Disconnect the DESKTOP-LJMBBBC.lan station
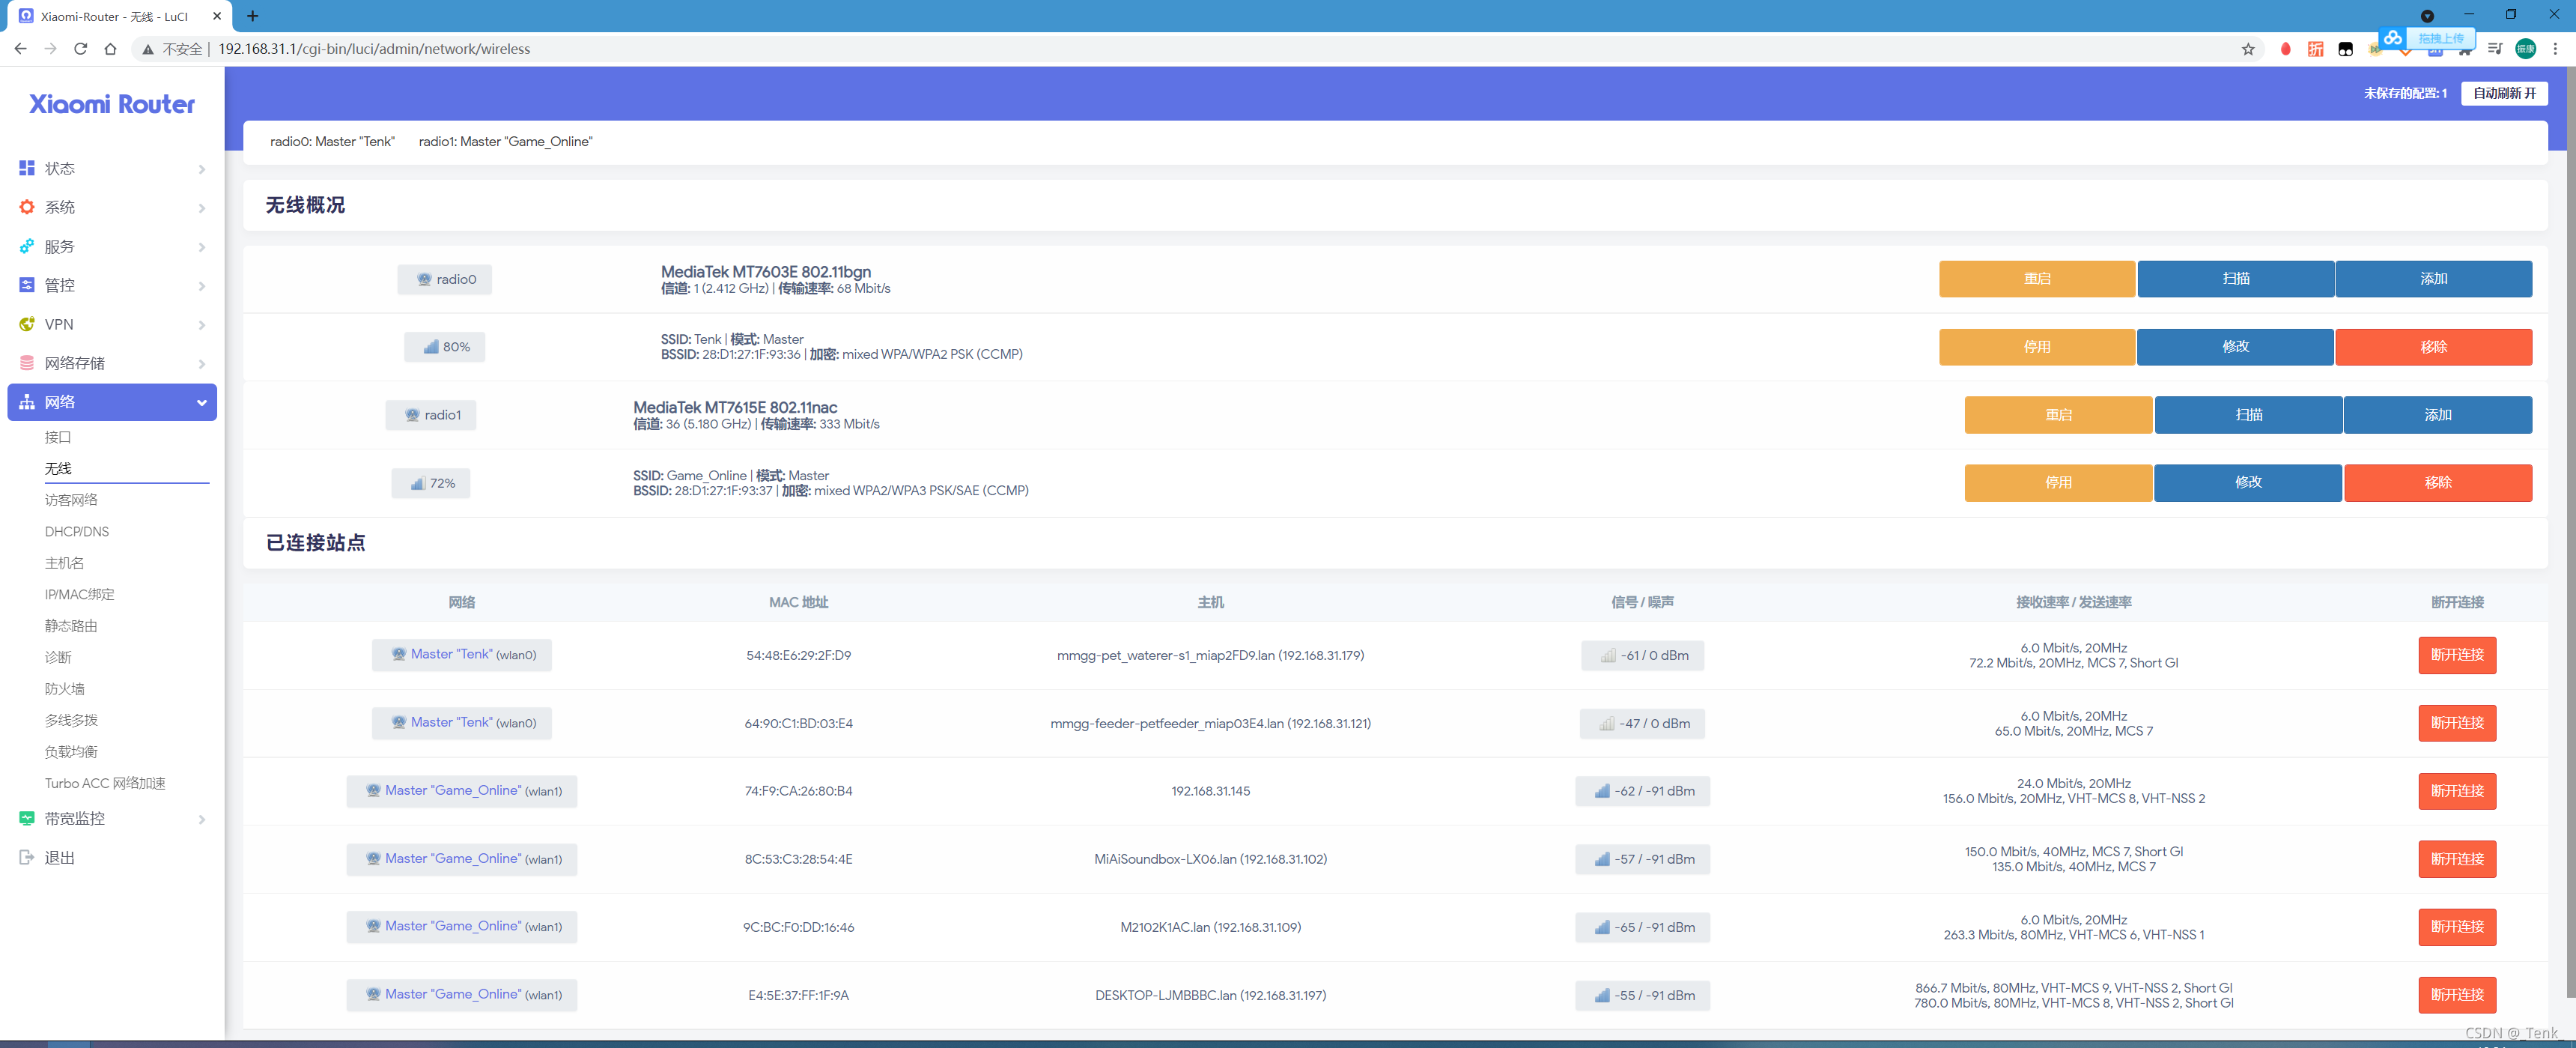 click(2456, 994)
